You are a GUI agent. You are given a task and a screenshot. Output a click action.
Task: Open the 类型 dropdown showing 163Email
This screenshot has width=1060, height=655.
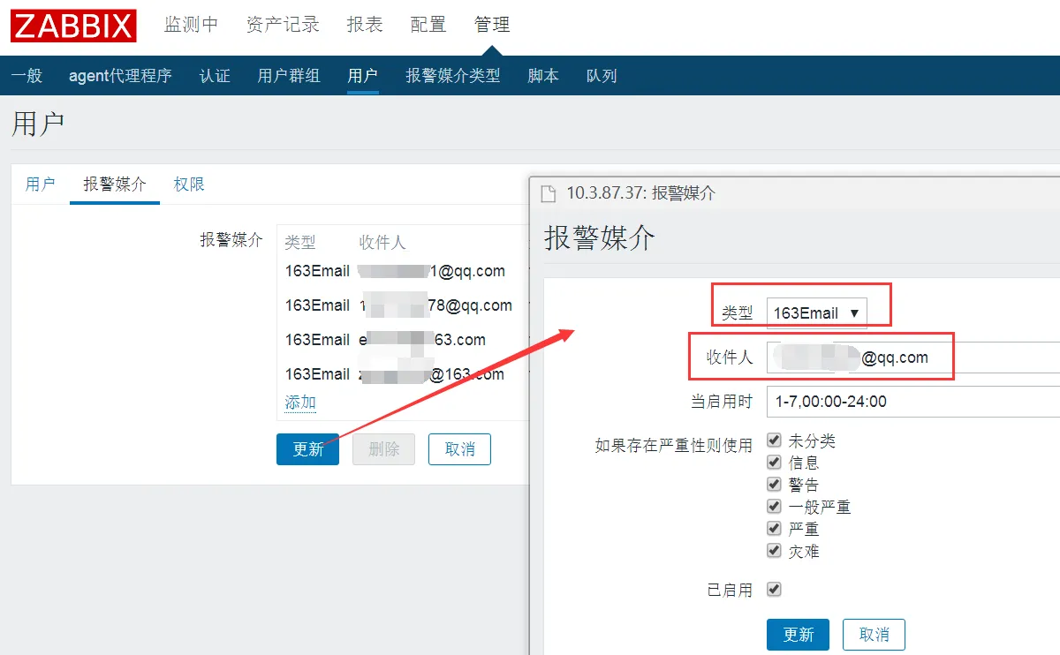pyautogui.click(x=817, y=312)
